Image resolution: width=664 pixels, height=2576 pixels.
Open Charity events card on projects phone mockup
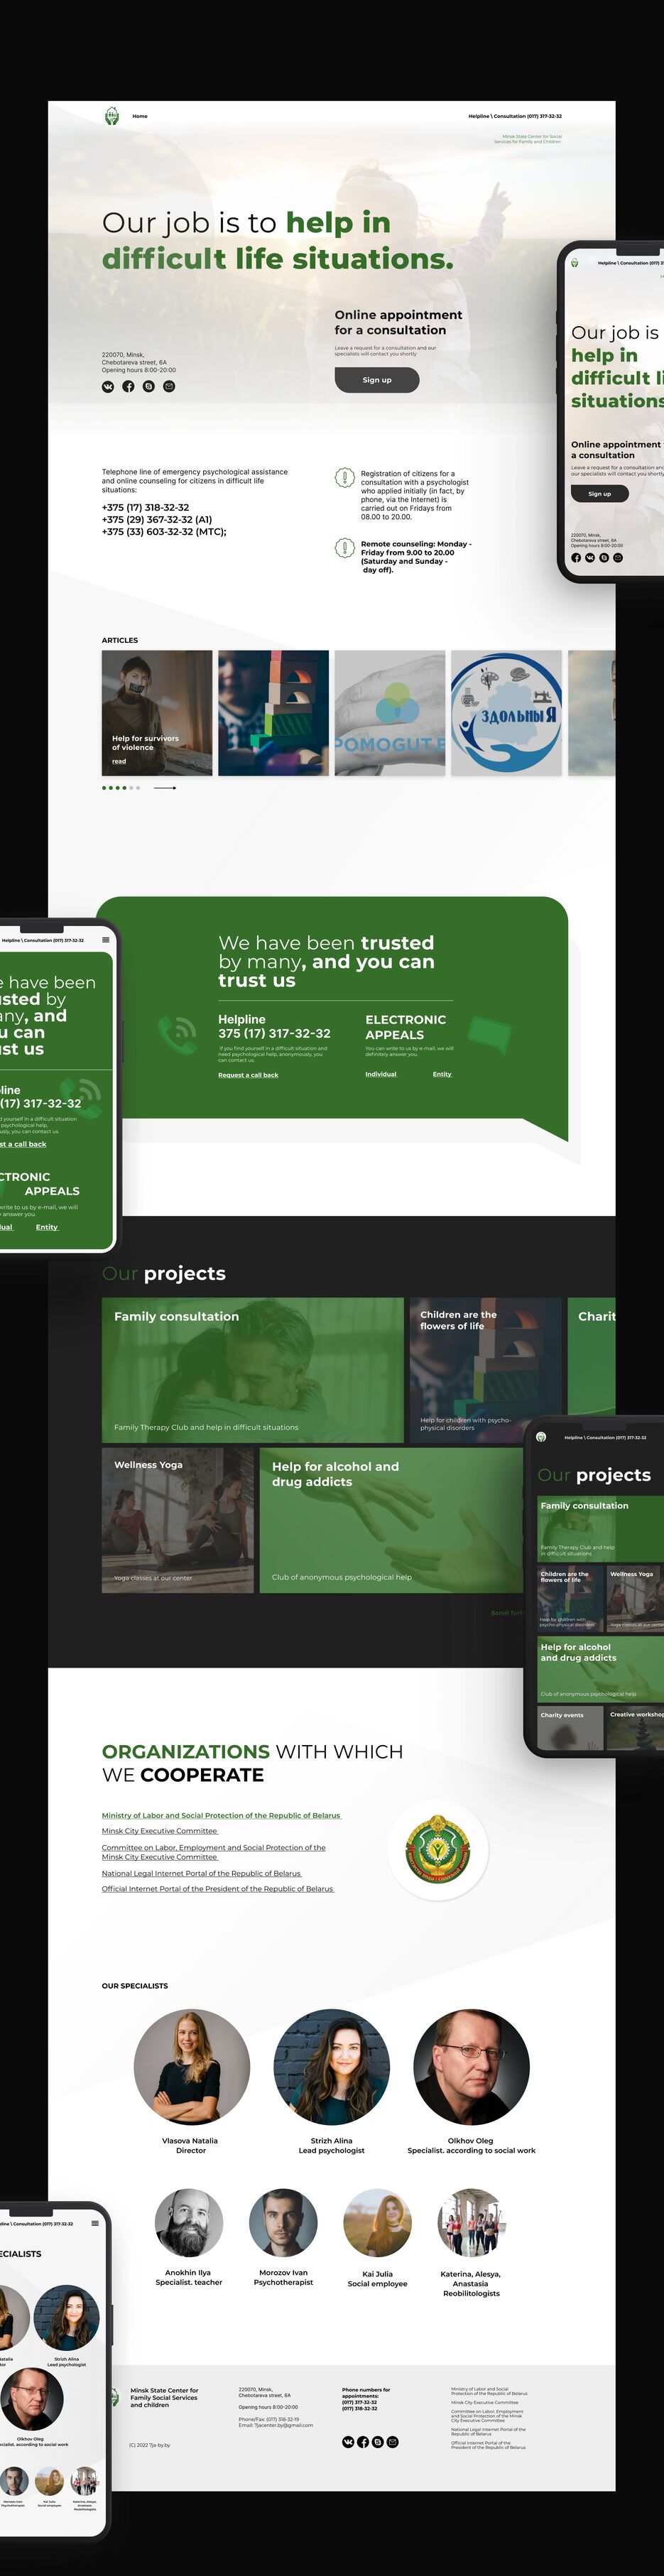[570, 1727]
